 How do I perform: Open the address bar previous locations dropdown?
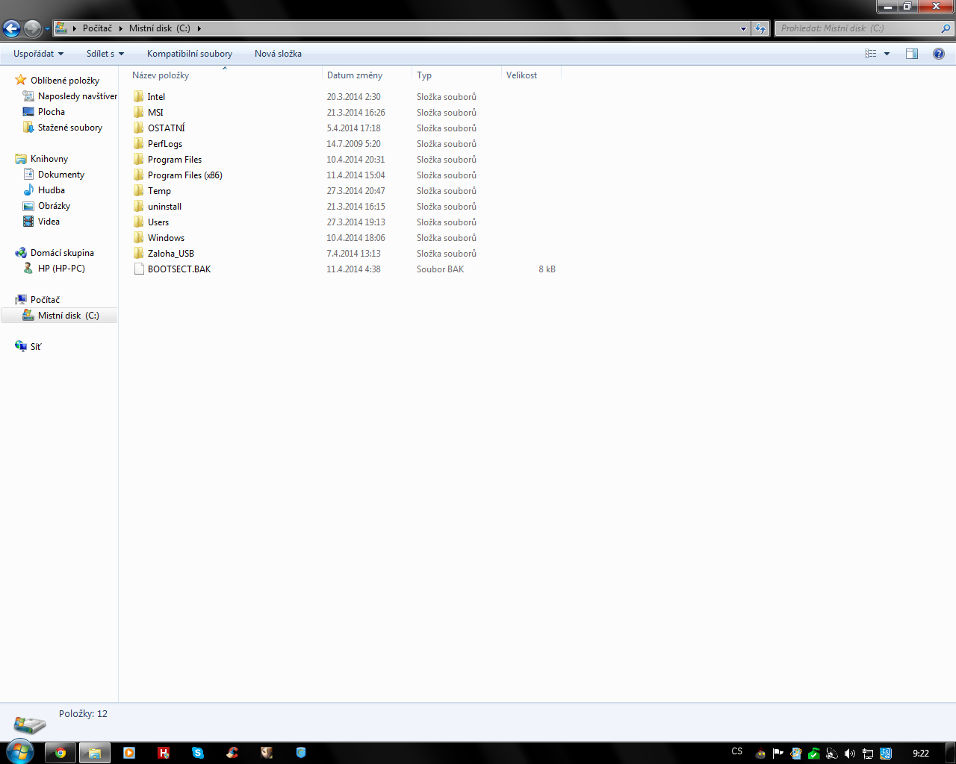pos(743,28)
